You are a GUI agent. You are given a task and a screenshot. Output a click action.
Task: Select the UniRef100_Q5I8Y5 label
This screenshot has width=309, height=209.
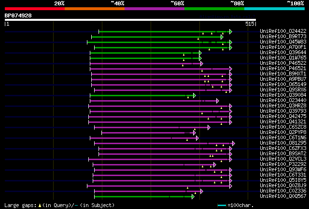(283, 180)
